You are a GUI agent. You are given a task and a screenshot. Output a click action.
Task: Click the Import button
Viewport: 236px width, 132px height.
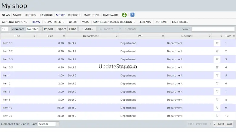pyautogui.click(x=48, y=29)
